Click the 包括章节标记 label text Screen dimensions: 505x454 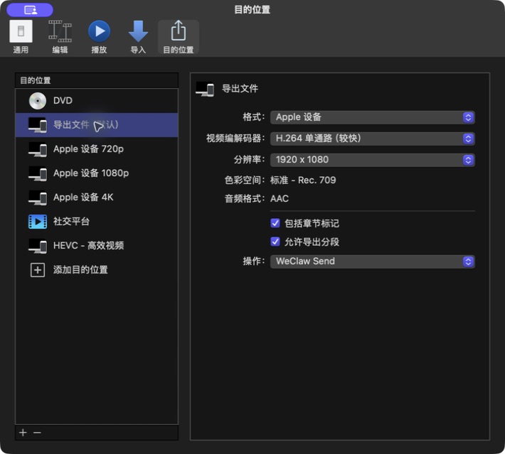tap(312, 223)
